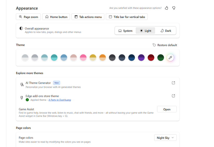This screenshot has width=214, height=147.
Task: Click the Restore default theme icon
Action: tap(154, 45)
